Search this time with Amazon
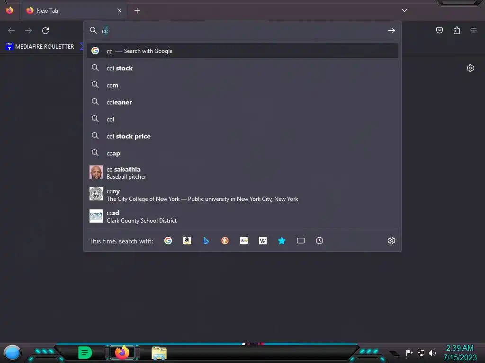The width and height of the screenshot is (485, 363). click(187, 241)
